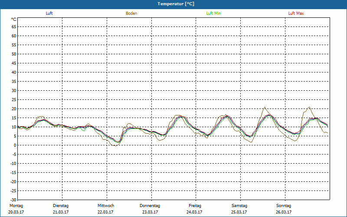Viewport: 347px width, 217px height.
Task: Click the Luft legend label
Action: [x=49, y=13]
